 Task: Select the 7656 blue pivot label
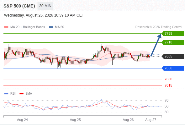[x=173, y=68]
